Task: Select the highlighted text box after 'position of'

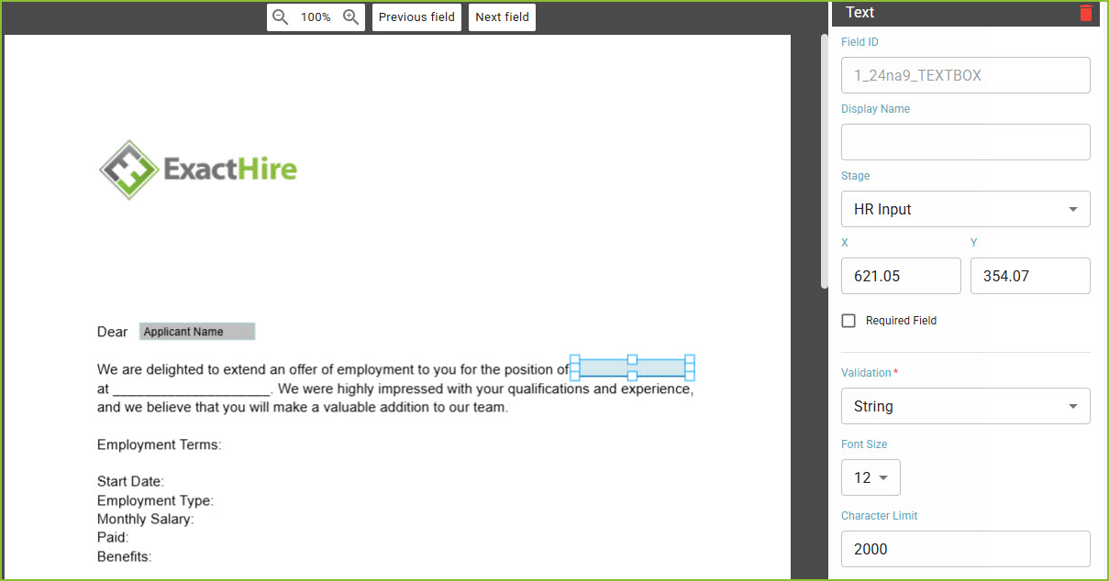Action: [x=632, y=367]
